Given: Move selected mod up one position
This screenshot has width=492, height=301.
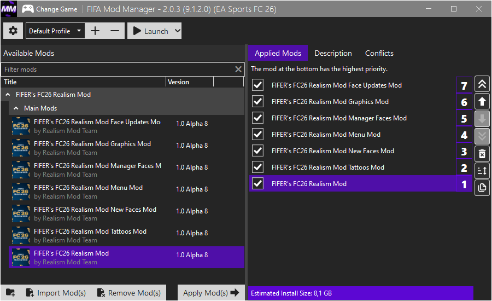Looking at the screenshot, I should pyautogui.click(x=482, y=102).
